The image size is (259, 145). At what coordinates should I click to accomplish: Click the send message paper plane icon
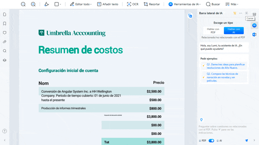pyautogui.click(x=246, y=140)
